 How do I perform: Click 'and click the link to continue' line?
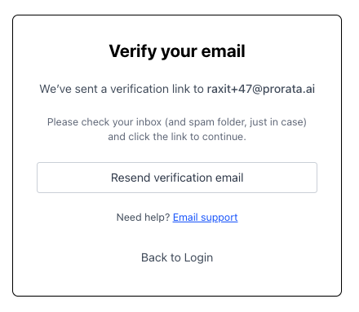(177, 137)
